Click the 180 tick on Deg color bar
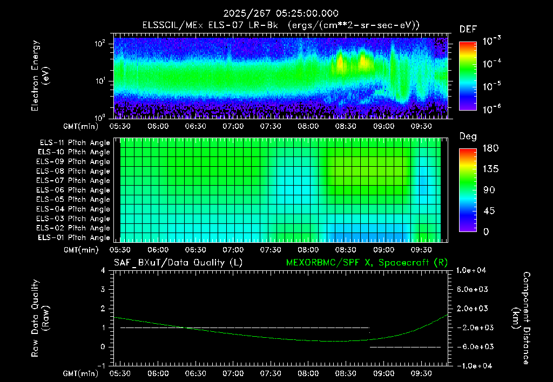The width and height of the screenshot is (553, 382). coord(490,148)
